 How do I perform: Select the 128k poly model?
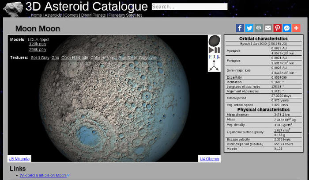(x=38, y=44)
